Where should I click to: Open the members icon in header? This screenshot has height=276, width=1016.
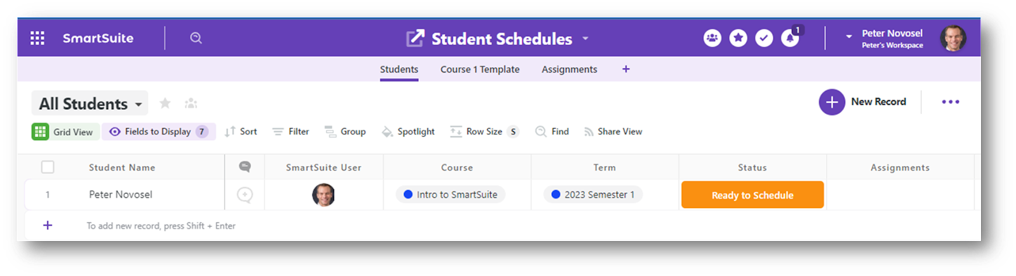pyautogui.click(x=712, y=38)
